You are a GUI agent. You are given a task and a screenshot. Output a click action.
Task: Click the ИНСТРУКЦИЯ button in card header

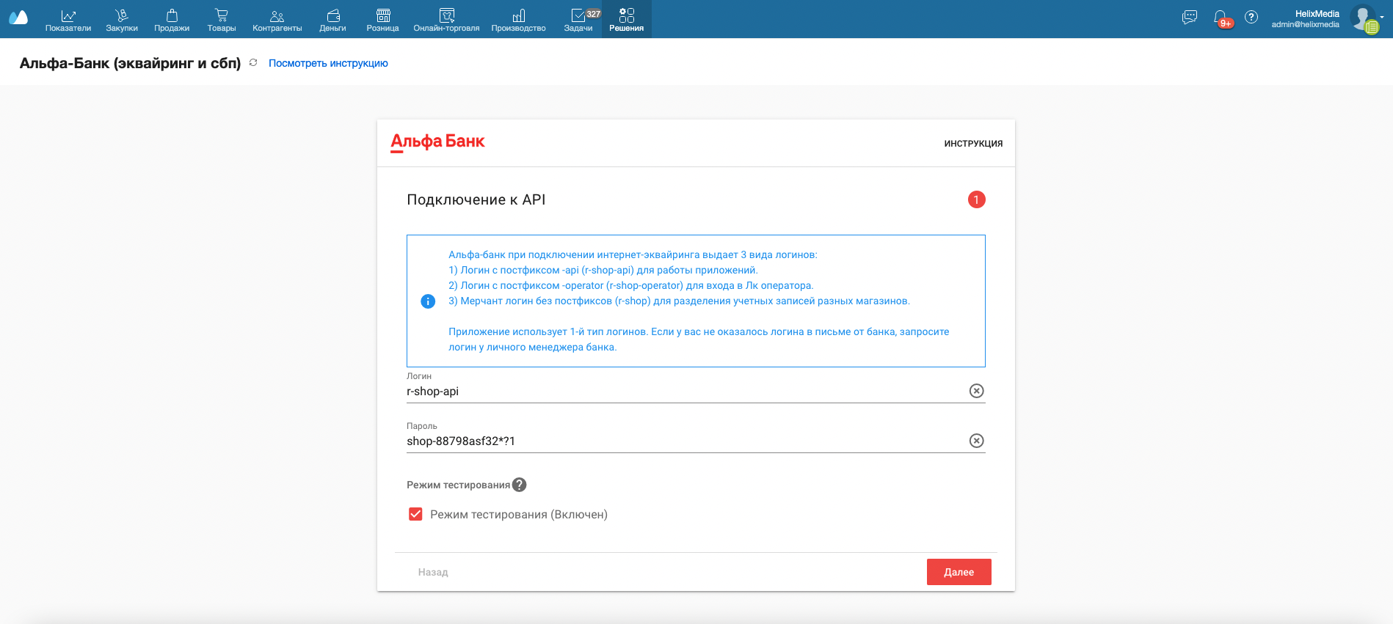[x=973, y=144]
